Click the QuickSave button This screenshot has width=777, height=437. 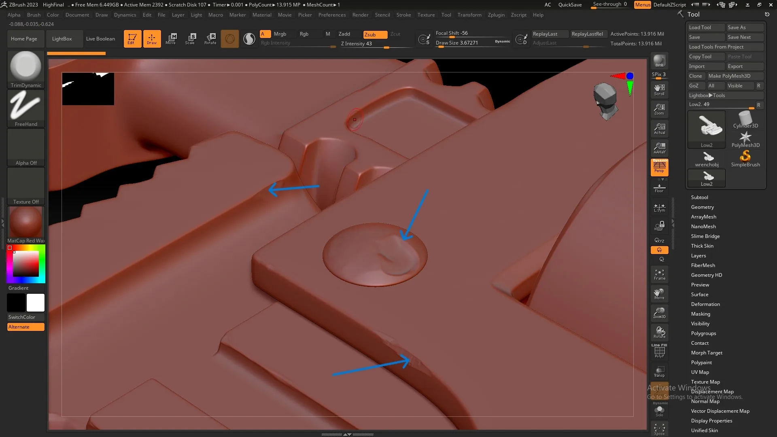click(x=570, y=5)
